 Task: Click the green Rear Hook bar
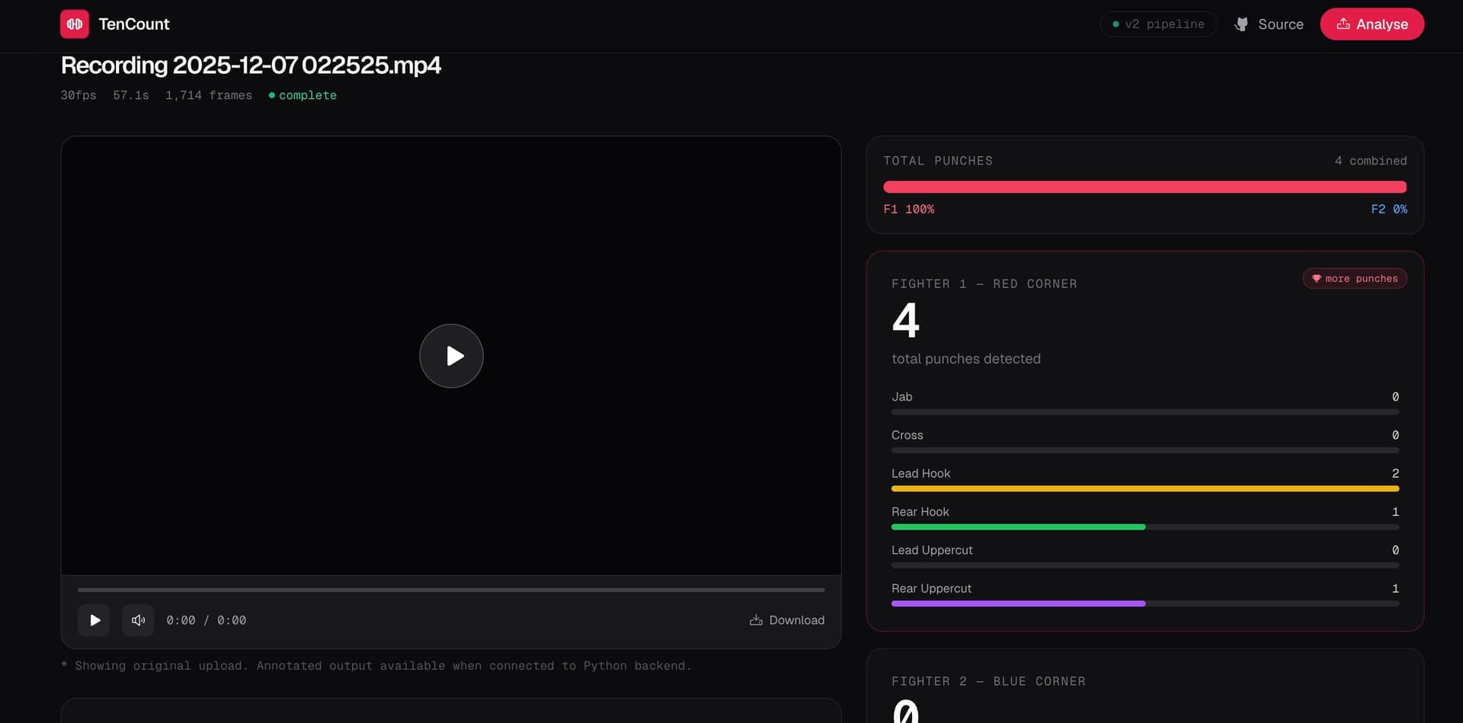(x=1018, y=527)
